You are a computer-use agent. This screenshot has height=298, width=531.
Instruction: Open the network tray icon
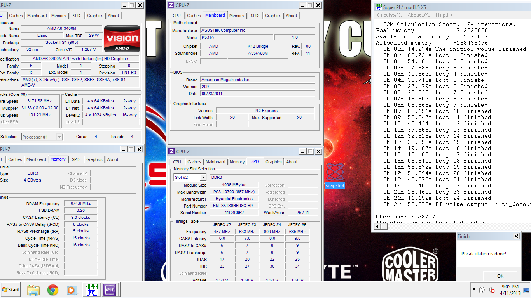[527, 289]
